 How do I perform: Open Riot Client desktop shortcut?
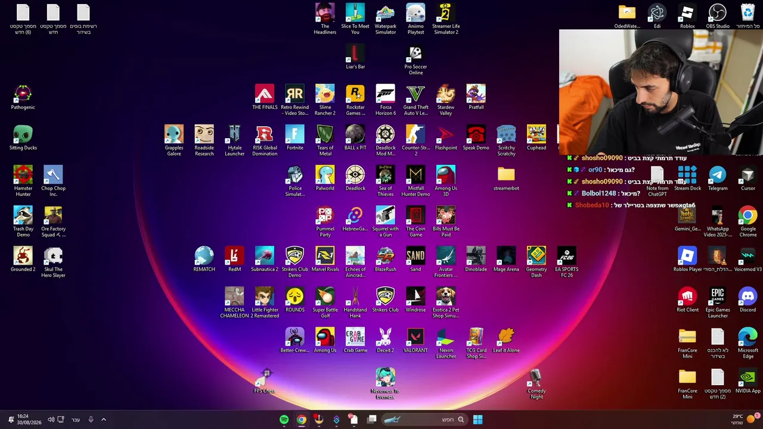(687, 300)
